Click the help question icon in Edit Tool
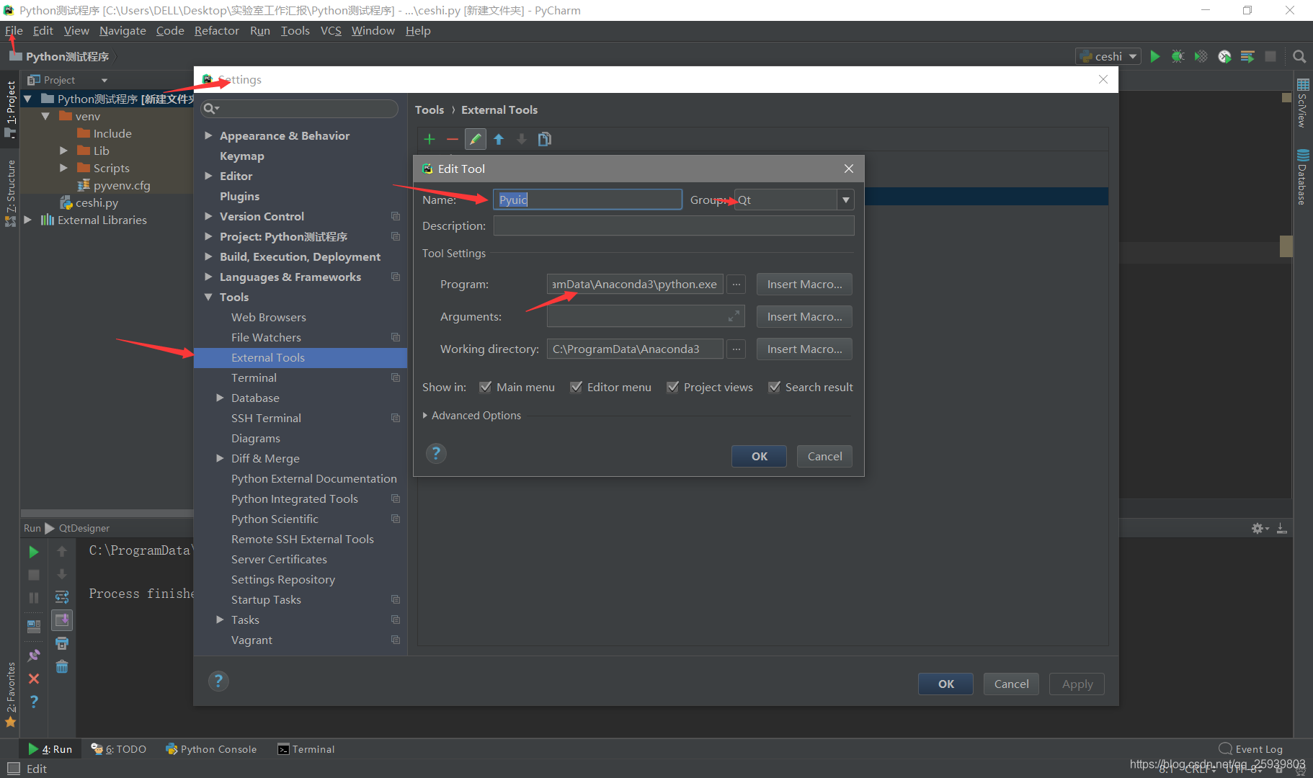Image resolution: width=1313 pixels, height=778 pixels. [436, 453]
